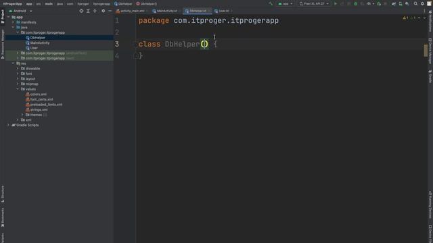Open the app run configuration dropdown

click(x=286, y=4)
